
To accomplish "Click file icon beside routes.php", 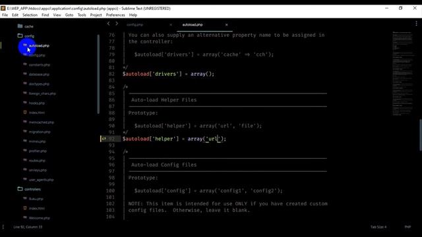I will tap(25, 160).
